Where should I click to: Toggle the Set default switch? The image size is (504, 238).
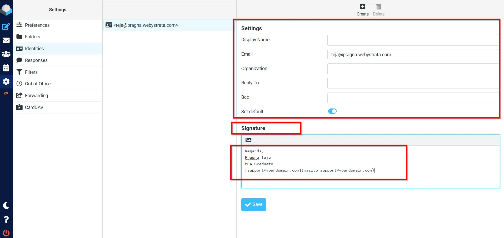[x=332, y=111]
